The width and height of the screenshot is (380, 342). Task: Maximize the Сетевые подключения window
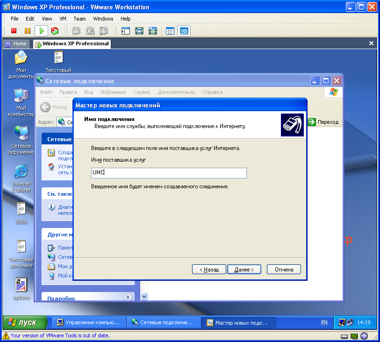click(x=326, y=80)
